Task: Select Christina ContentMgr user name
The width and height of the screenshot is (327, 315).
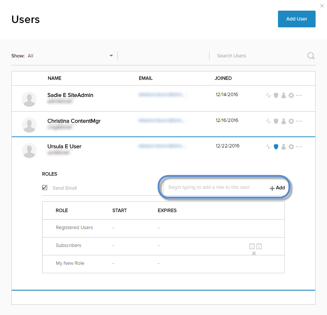Action: 74,121
